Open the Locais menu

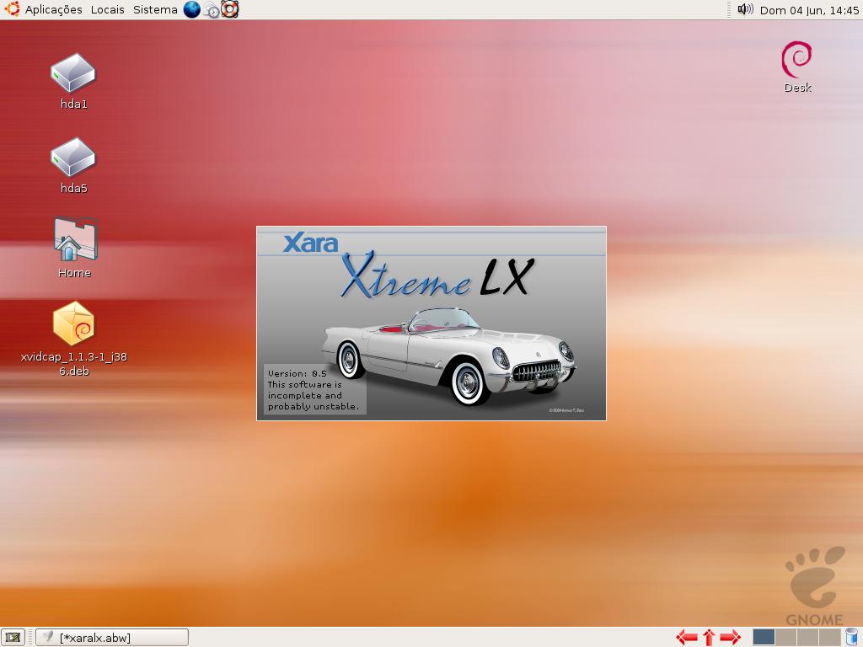[107, 9]
